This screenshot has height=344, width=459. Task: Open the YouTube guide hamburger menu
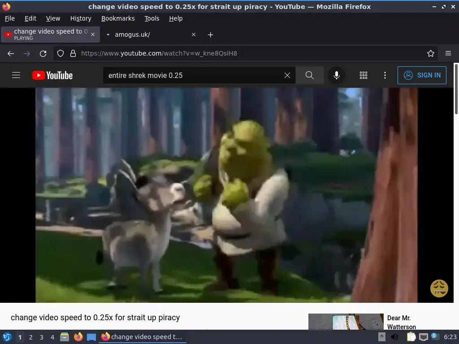[x=16, y=75]
